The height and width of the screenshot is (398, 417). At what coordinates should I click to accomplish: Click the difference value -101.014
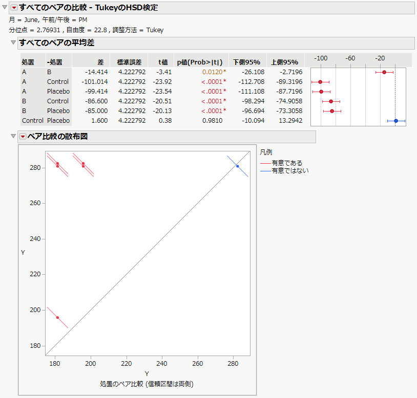tap(94, 82)
